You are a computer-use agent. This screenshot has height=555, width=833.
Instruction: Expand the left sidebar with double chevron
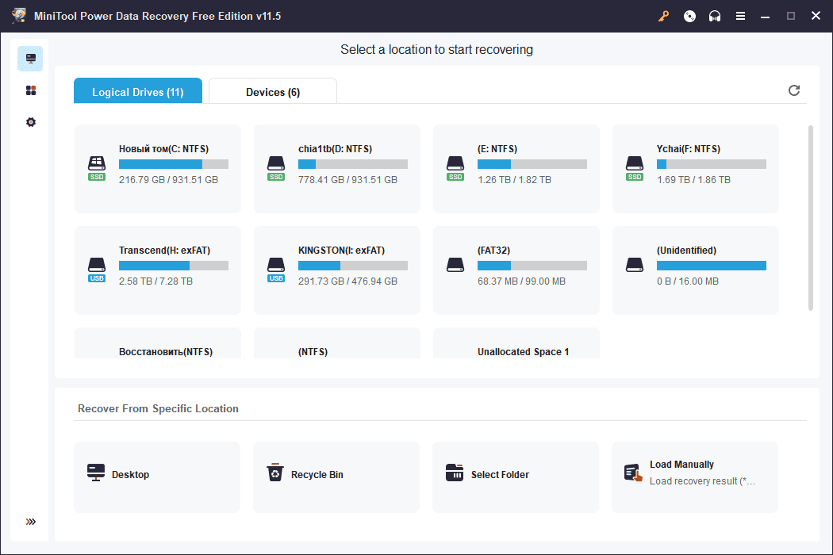pyautogui.click(x=31, y=522)
